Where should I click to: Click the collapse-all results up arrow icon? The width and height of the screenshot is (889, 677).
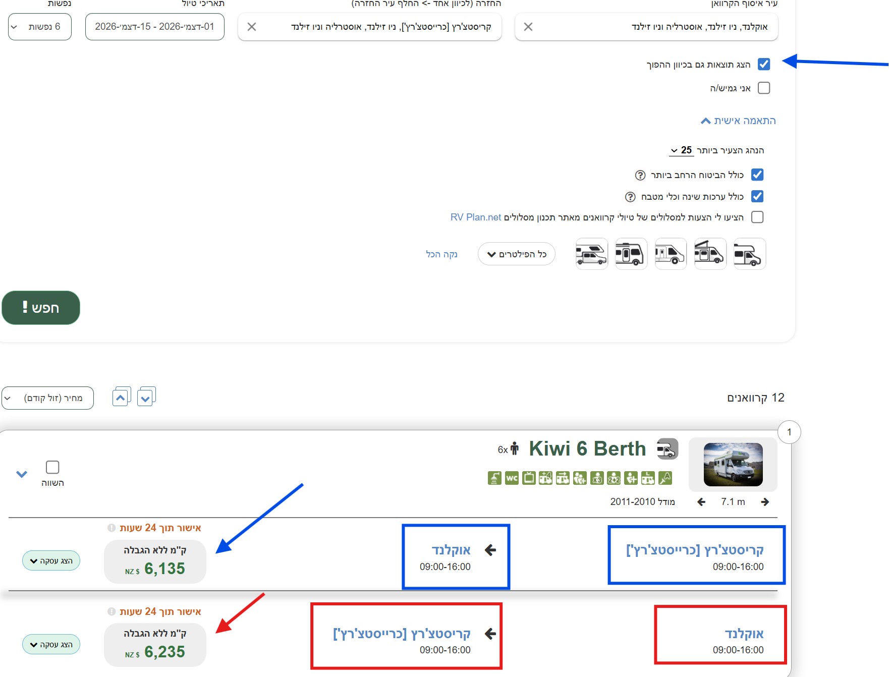click(121, 397)
